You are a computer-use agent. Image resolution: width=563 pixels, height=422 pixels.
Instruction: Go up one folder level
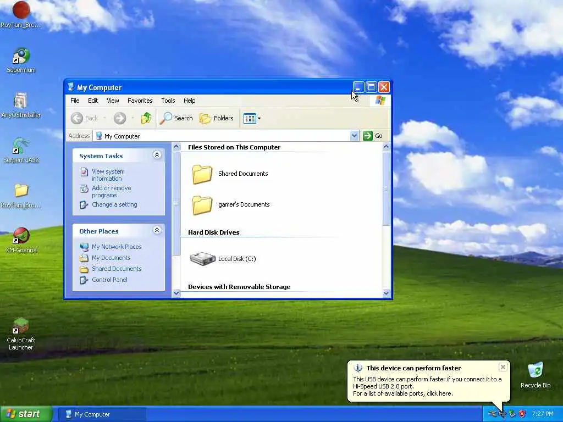[x=146, y=118]
